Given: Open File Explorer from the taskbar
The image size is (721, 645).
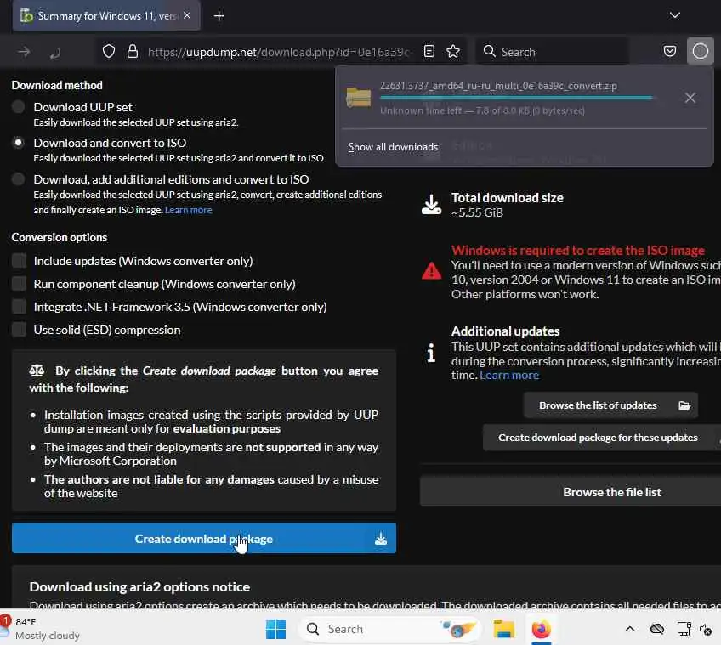Looking at the screenshot, I should pyautogui.click(x=504, y=629).
